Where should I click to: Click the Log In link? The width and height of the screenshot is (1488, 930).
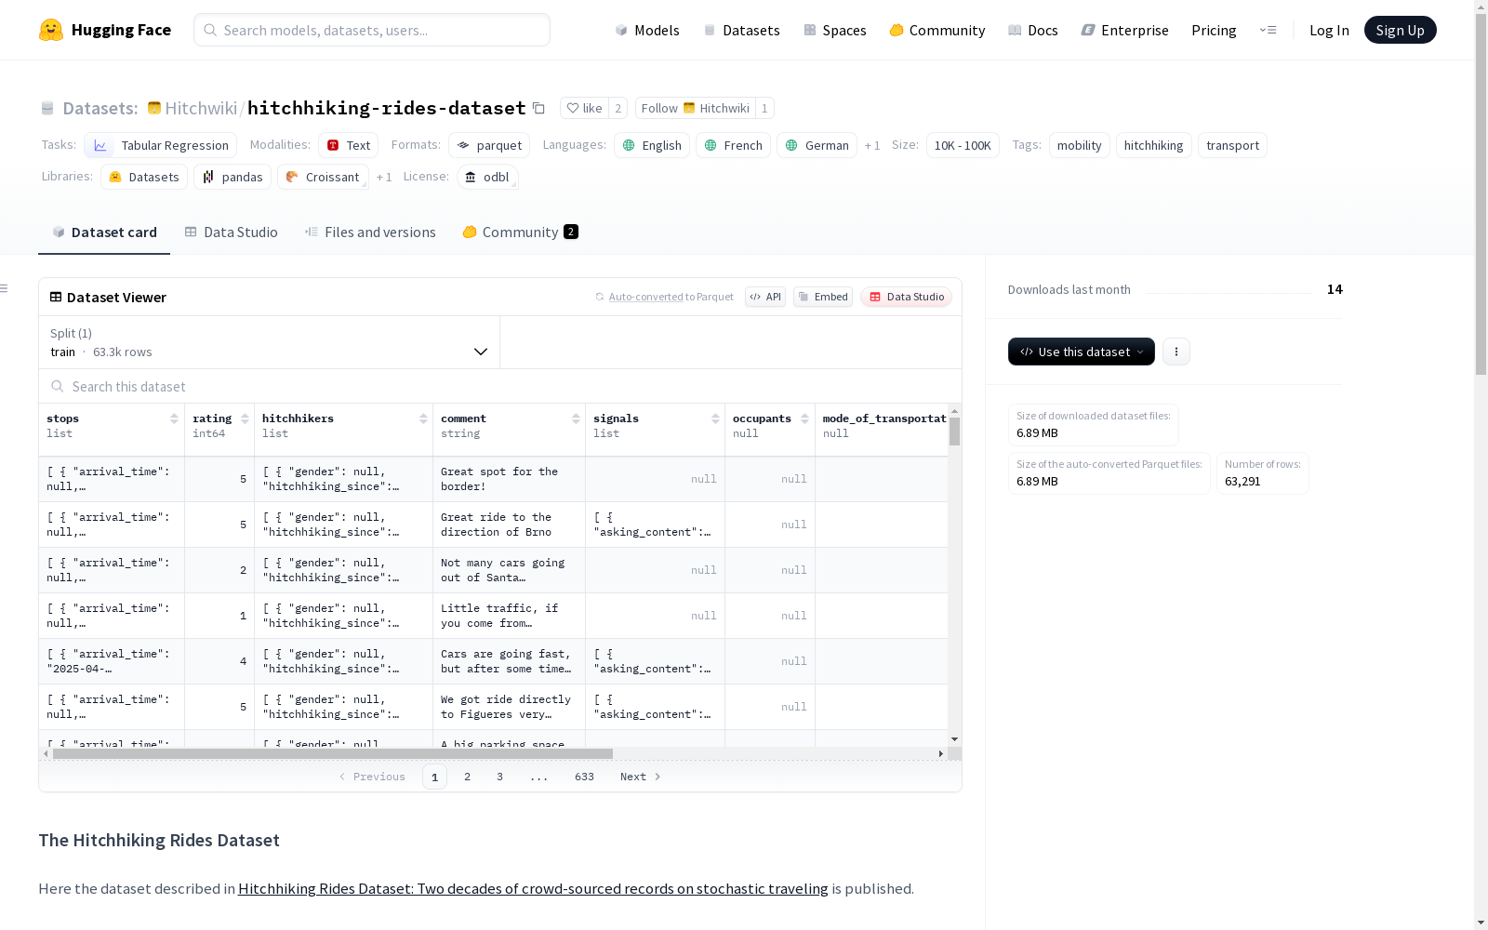(1329, 30)
